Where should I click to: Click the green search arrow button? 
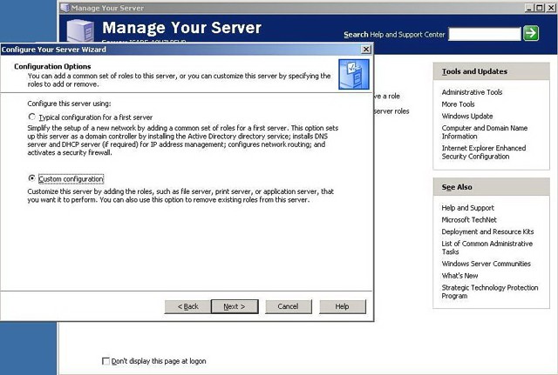click(531, 33)
